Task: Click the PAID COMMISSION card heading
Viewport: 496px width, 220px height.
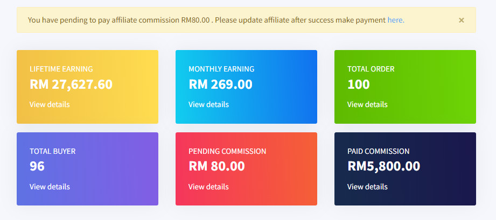Action: coord(378,151)
